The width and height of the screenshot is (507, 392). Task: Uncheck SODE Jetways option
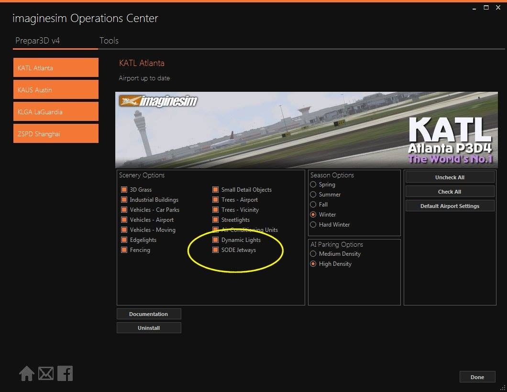[x=216, y=250]
